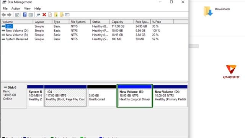Screen dimensions: 245x138
Task: Click the 18.95 GB capacity cell in the list
Action: point(117,35)
